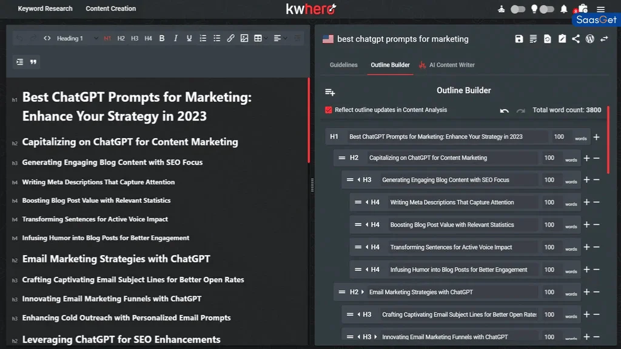The image size is (621, 349).
Task: Open the notifications bell
Action: coord(563,8)
